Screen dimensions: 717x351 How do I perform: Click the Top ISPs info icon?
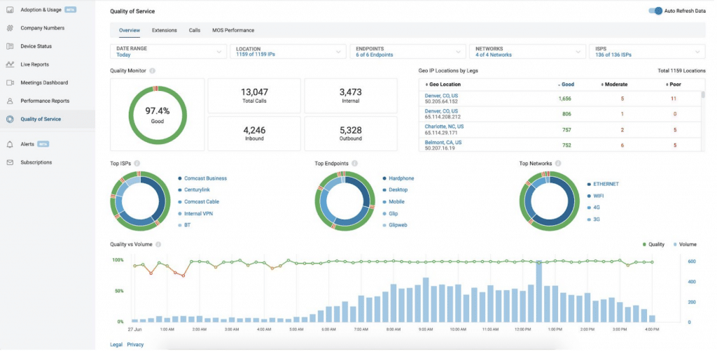click(137, 164)
